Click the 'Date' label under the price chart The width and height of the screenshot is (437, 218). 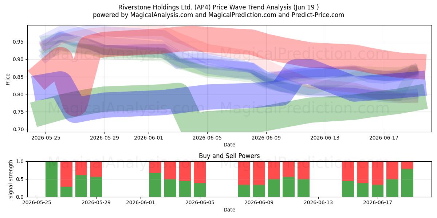(x=229, y=145)
